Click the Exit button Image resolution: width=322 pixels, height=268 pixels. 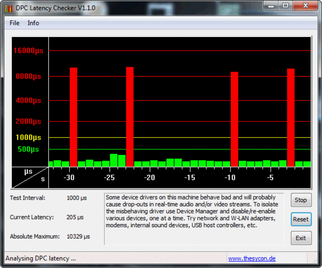tap(301, 238)
